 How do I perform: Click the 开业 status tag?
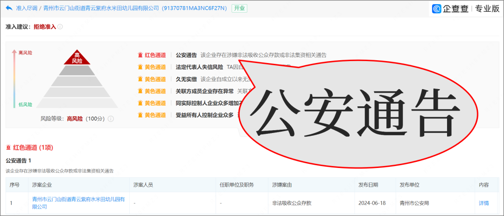coord(239,8)
